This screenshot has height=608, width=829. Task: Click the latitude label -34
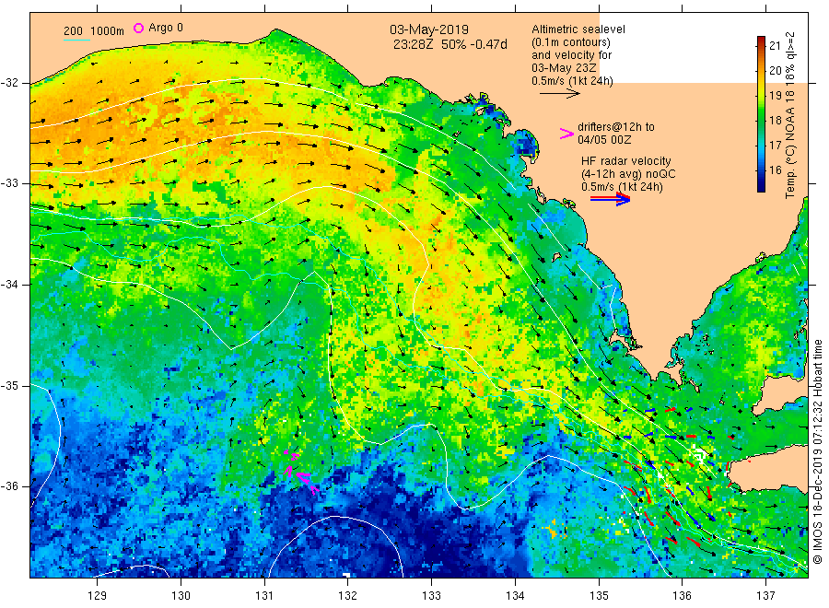pos(9,285)
